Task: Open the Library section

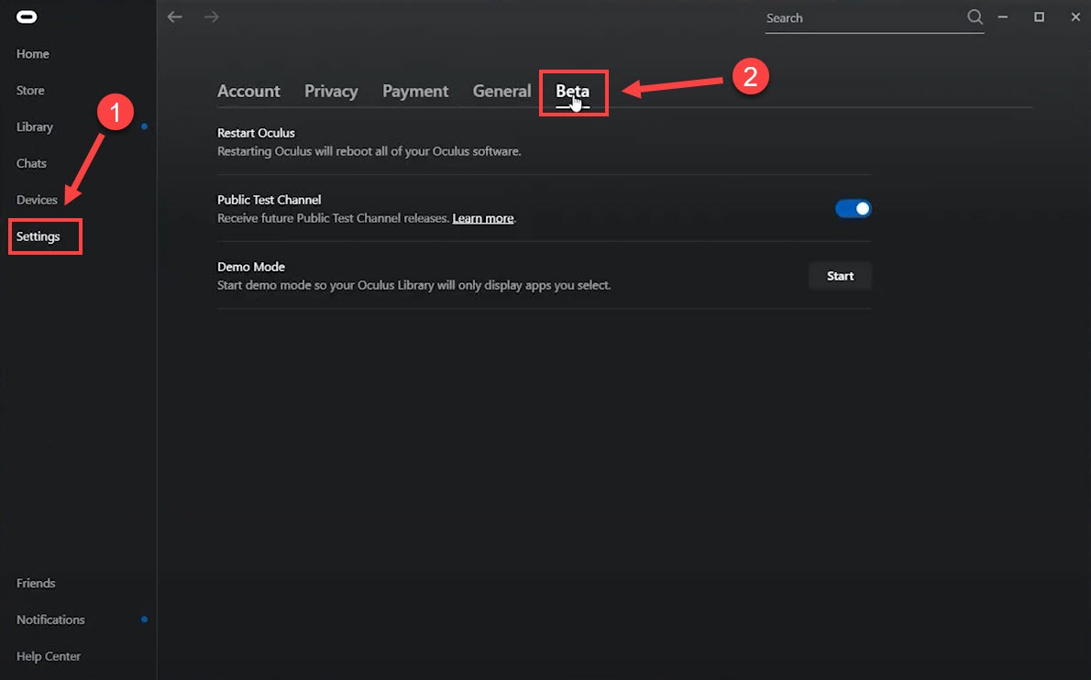Action: tap(34, 126)
